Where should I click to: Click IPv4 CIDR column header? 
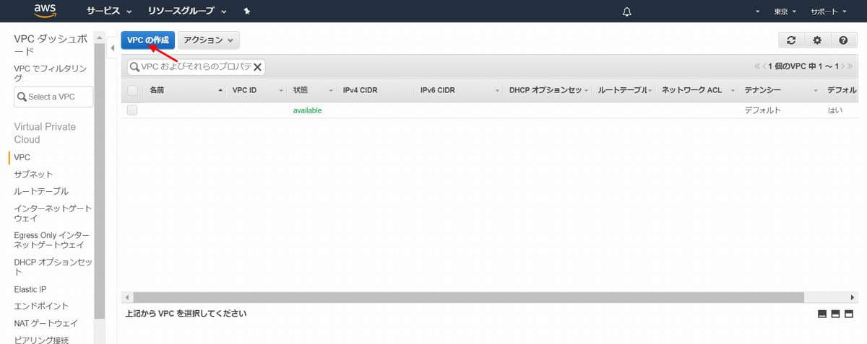click(x=376, y=90)
